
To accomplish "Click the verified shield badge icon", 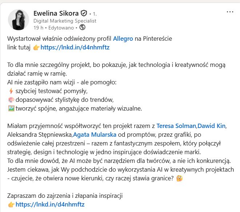I will (x=84, y=13).
